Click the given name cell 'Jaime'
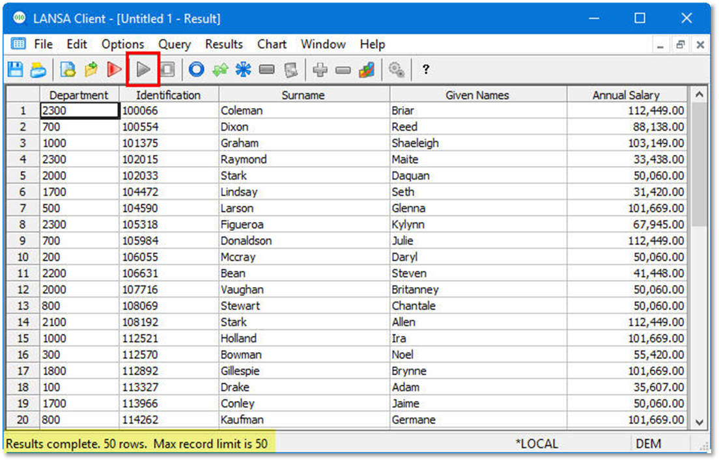Viewport: 719px width, 461px height. coord(478,403)
